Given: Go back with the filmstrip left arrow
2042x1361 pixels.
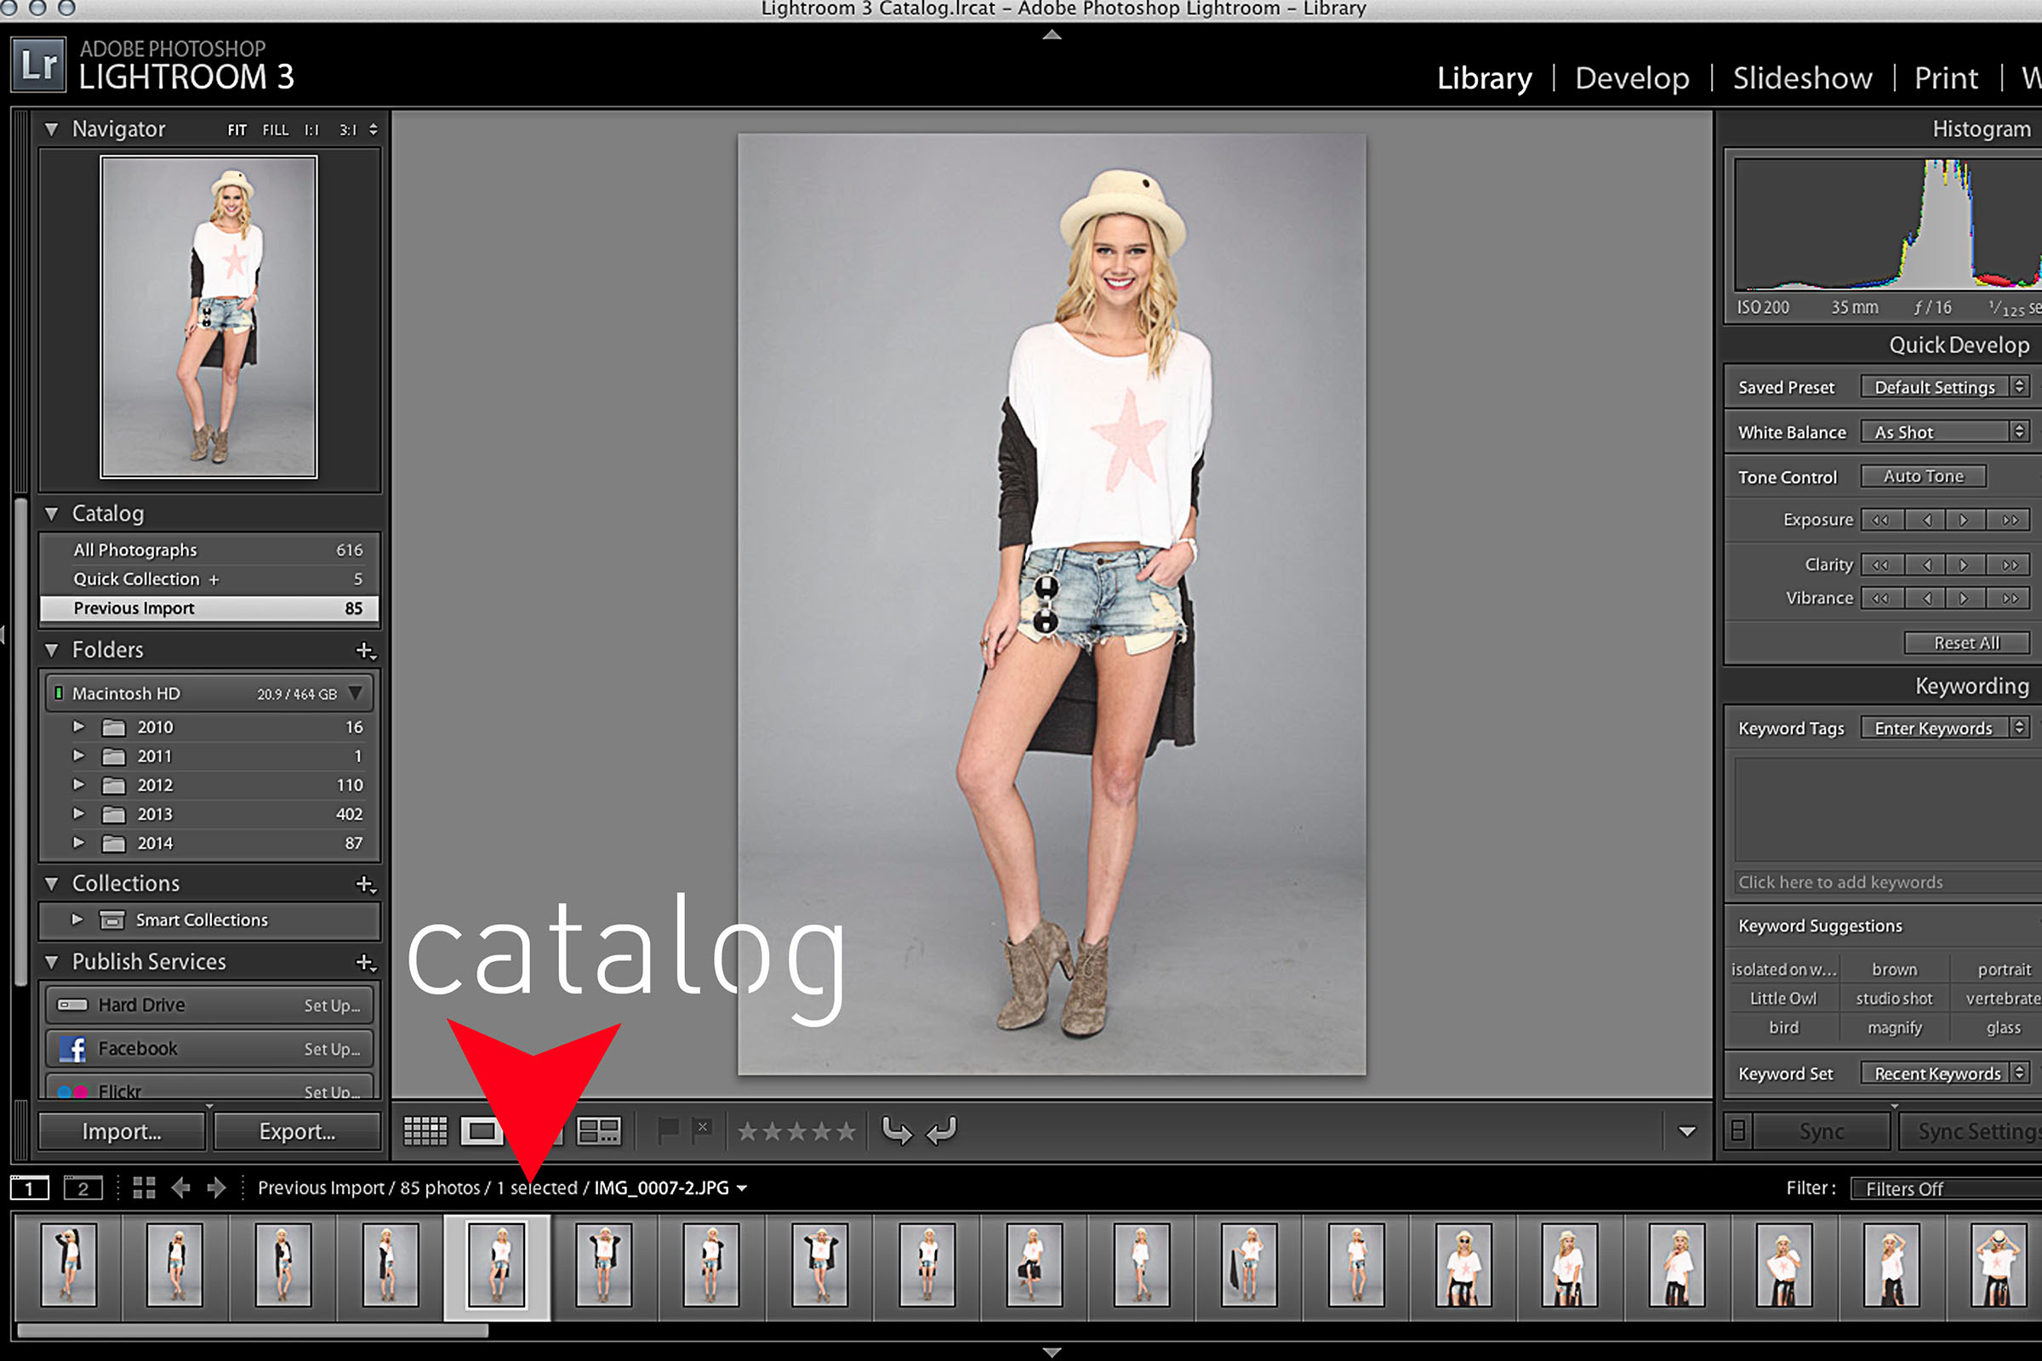Looking at the screenshot, I should click(180, 1187).
